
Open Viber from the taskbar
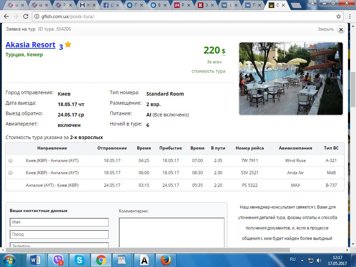[x=58, y=260]
